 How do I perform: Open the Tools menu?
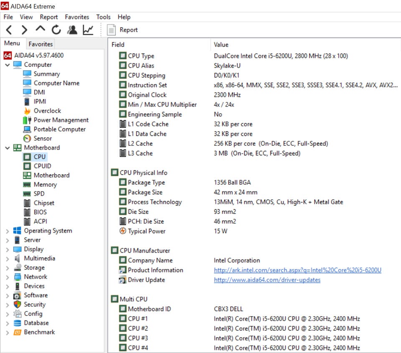103,17
